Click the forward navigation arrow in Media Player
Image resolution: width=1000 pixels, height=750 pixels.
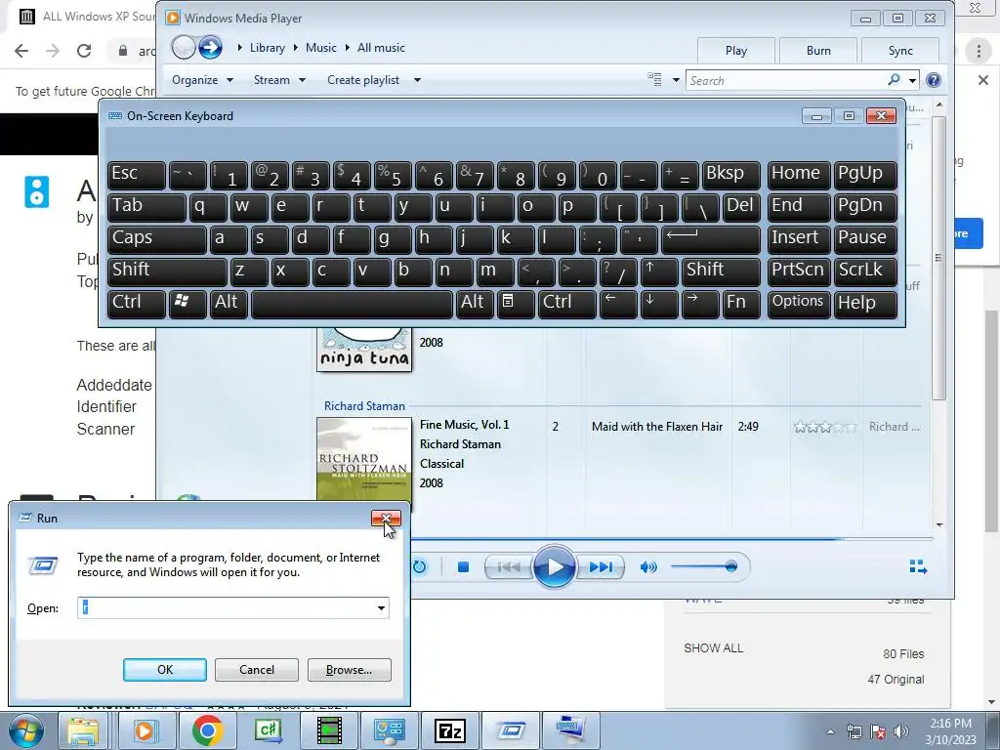tap(211, 47)
